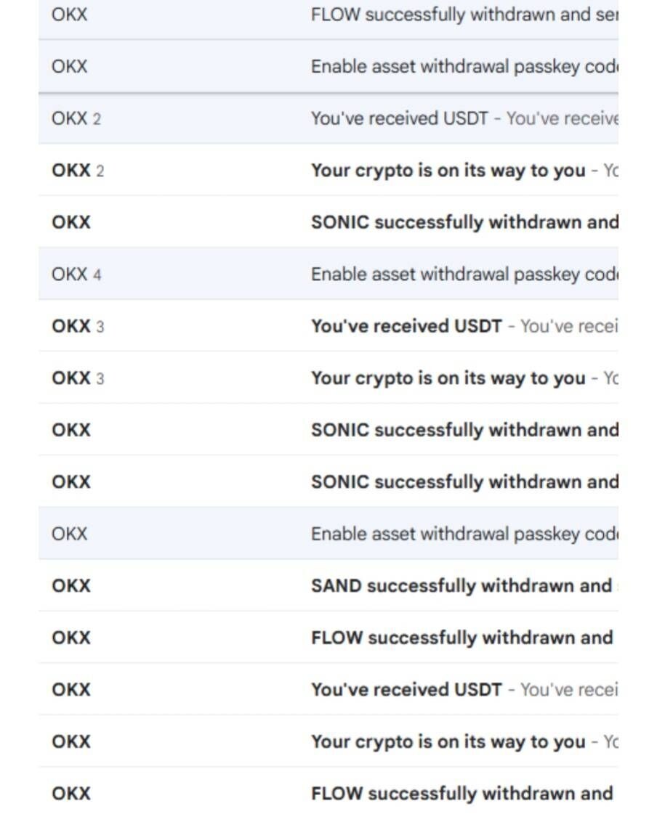Screen dimensions: 657x830
Task: Open 3-message "Your crypto is on its way" thread
Action: (448, 378)
